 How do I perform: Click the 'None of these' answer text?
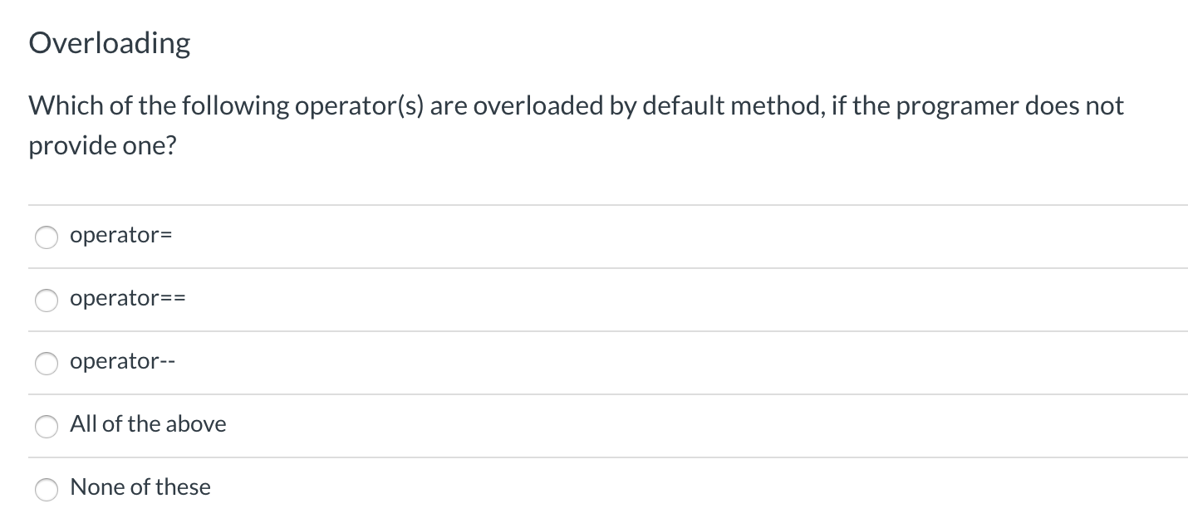pos(140,488)
